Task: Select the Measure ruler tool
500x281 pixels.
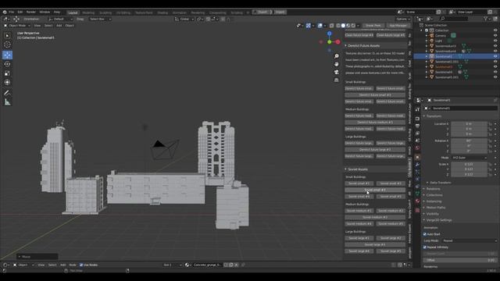Action: pos(7,102)
